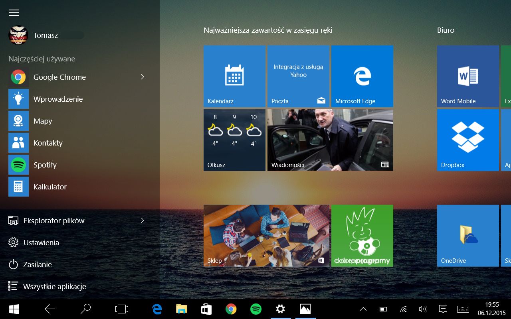The height and width of the screenshot is (319, 511).
Task: Open the Olkusz weather tile
Action: click(234, 140)
